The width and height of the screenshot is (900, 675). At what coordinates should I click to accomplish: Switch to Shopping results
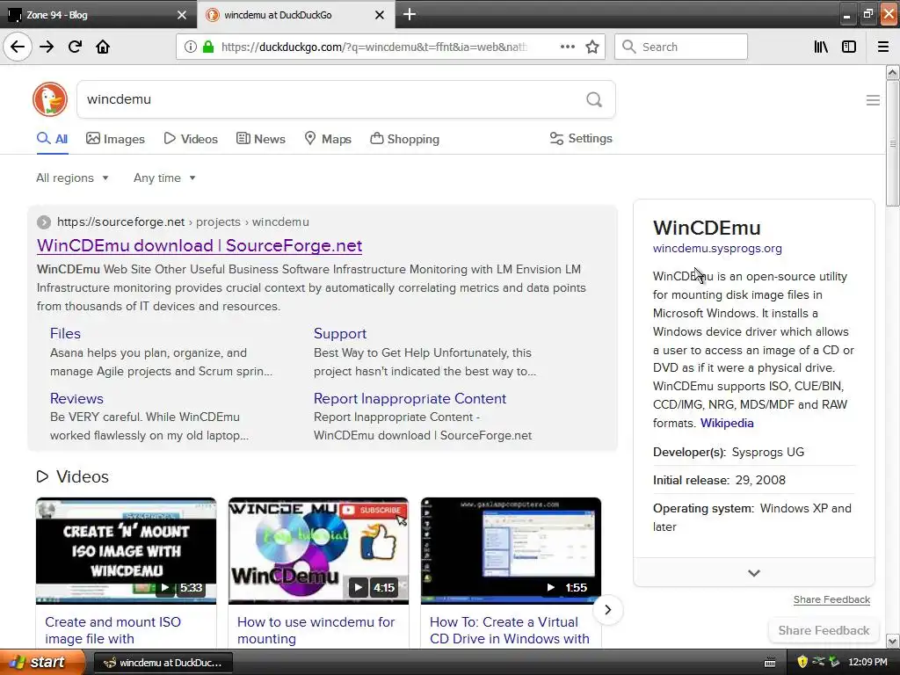404,139
